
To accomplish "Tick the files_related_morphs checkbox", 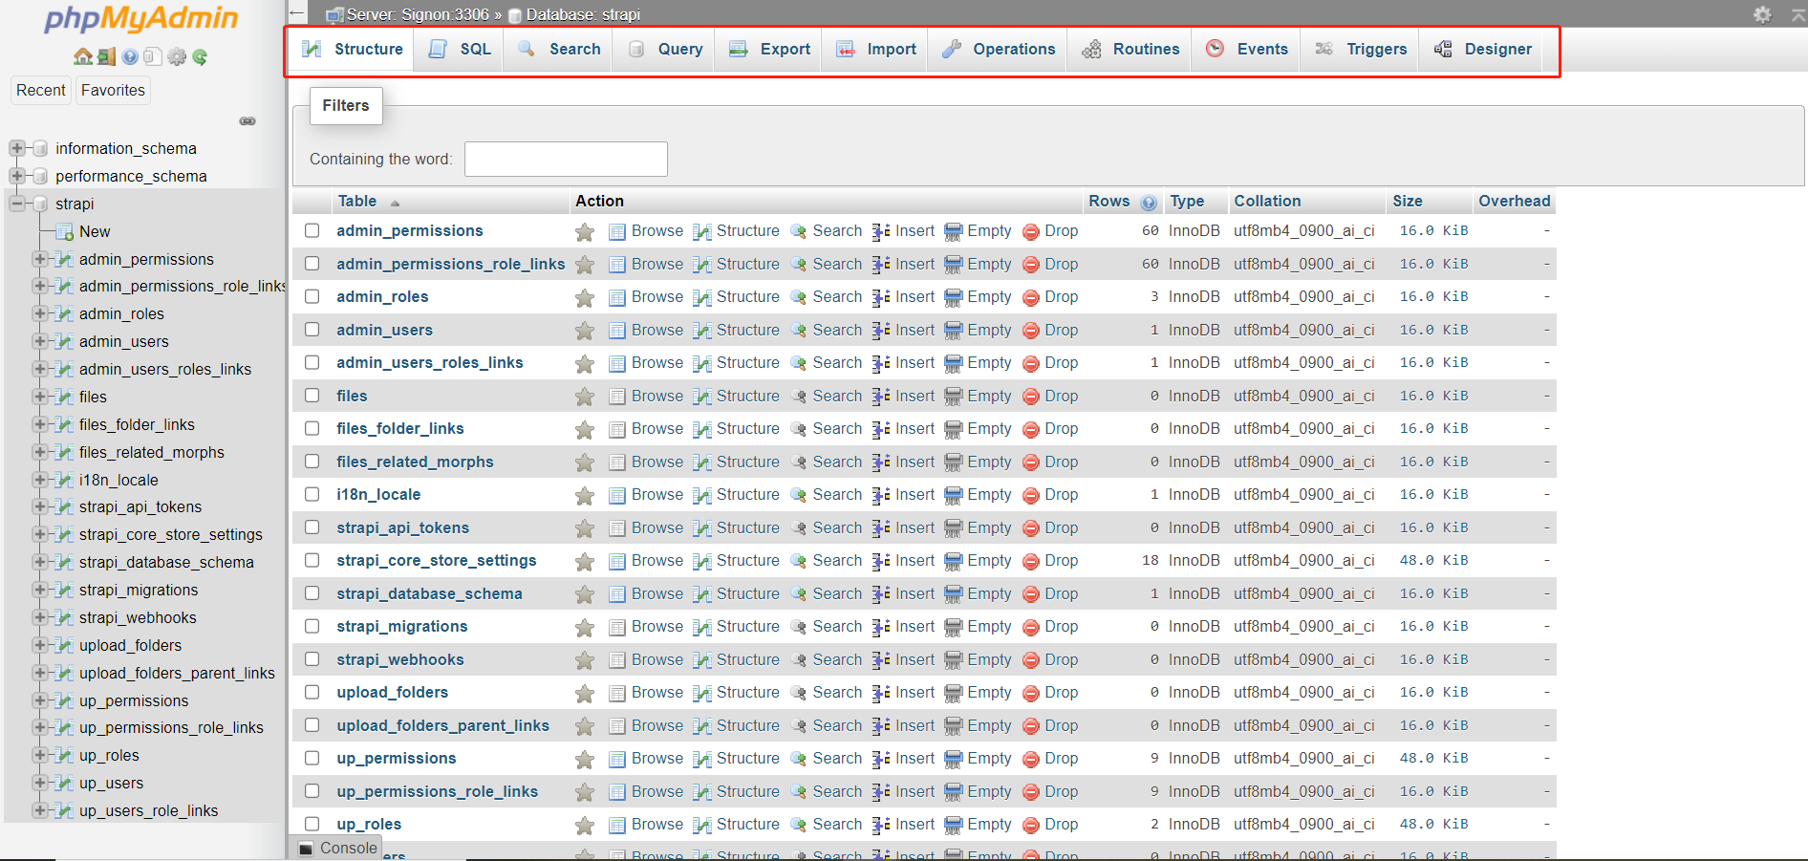I will coord(312,462).
